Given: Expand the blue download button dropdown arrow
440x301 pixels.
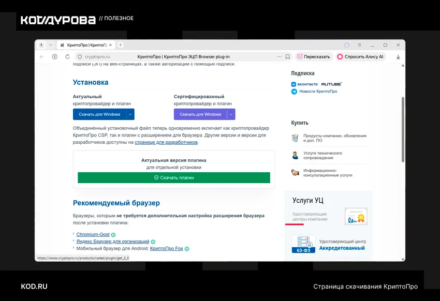Looking at the screenshot, I should pos(130,114).
